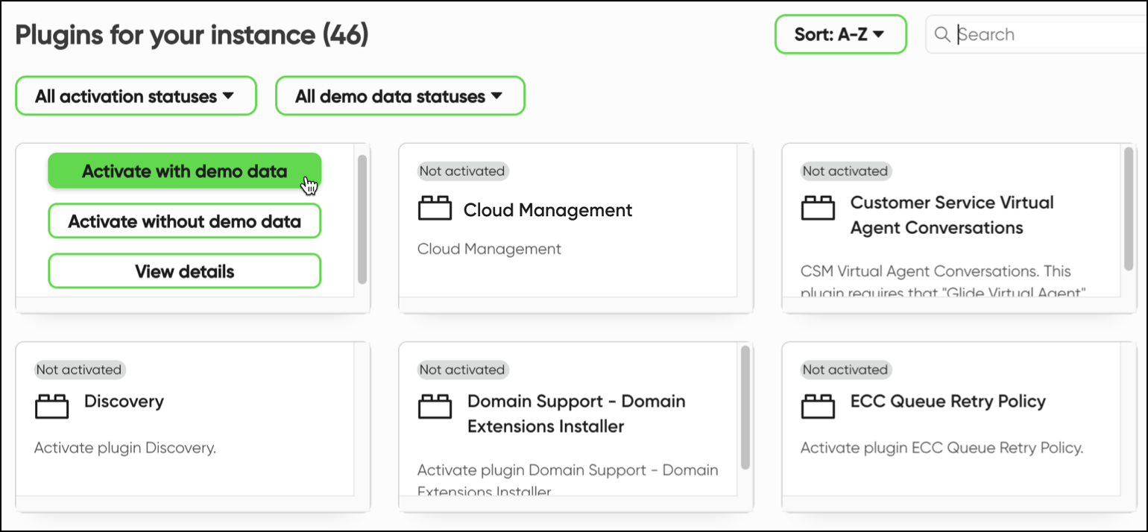The width and height of the screenshot is (1148, 532).
Task: Click Not activated badge on Discovery card
Action: pos(79,370)
